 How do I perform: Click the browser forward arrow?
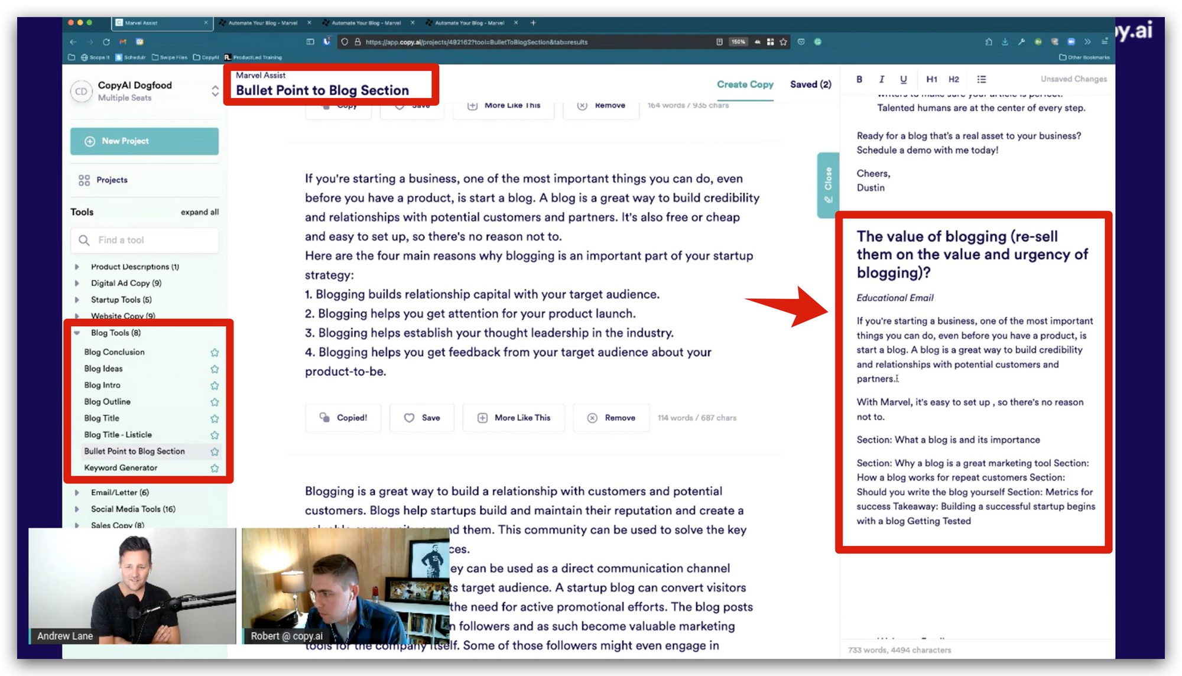[90, 42]
